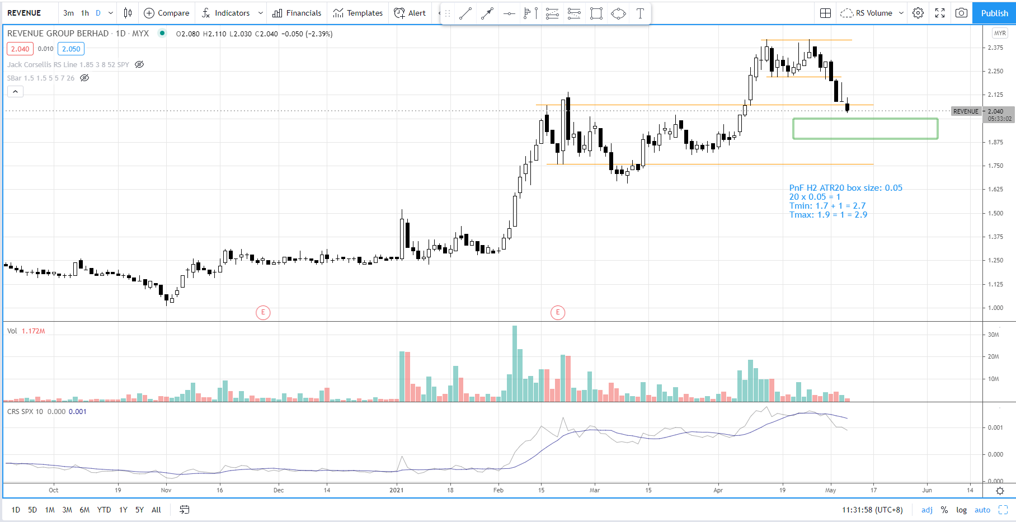Image resolution: width=1016 pixels, height=522 pixels.
Task: Click the buy price 2.050 button
Action: pos(71,49)
